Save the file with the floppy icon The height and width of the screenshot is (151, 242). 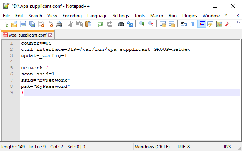23,24
